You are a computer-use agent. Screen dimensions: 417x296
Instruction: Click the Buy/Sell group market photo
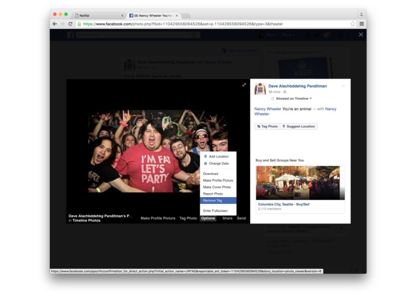[x=300, y=183]
